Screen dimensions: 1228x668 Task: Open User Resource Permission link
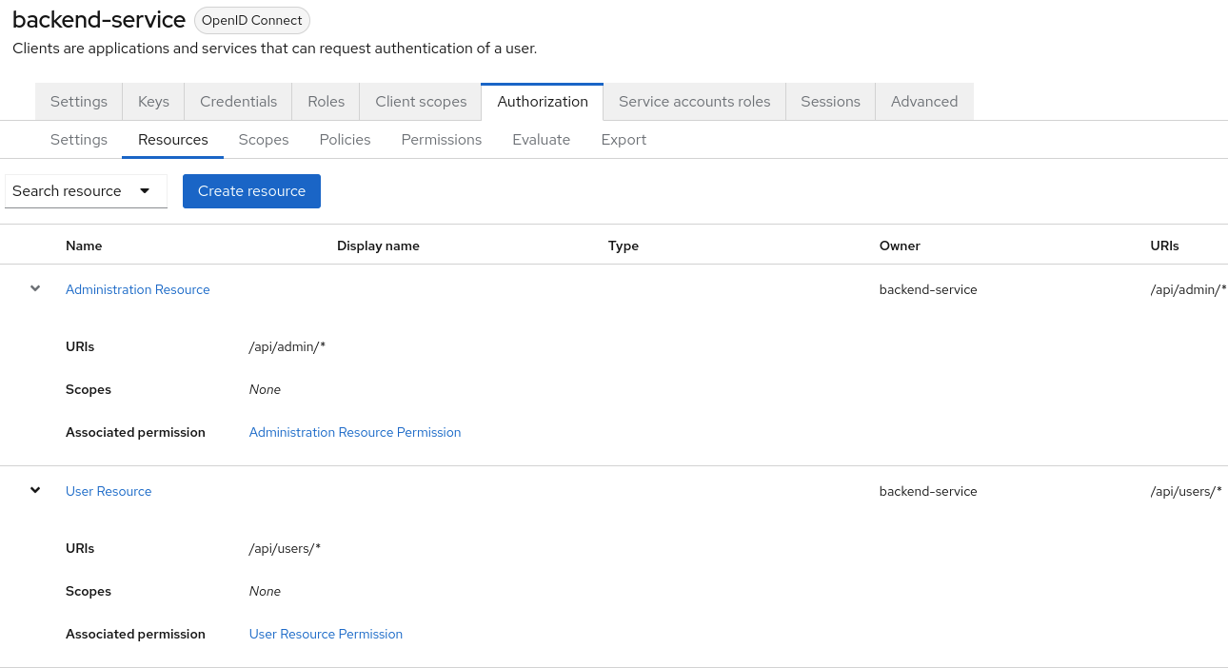coord(326,634)
